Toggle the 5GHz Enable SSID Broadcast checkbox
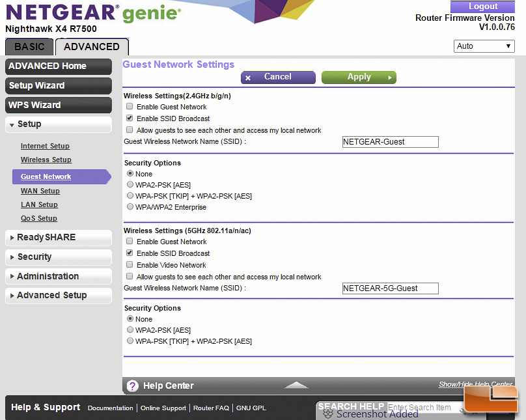 pos(130,253)
